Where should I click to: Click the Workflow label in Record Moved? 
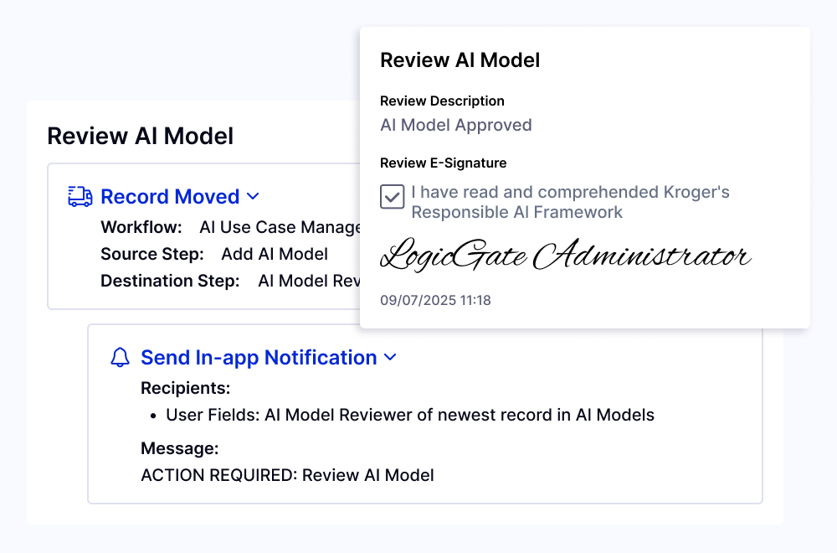(x=141, y=228)
